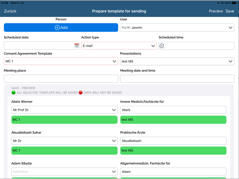Open Consent Agreement Template MC 1 dropdown
This screenshot has width=239, height=179.
(x=61, y=61)
